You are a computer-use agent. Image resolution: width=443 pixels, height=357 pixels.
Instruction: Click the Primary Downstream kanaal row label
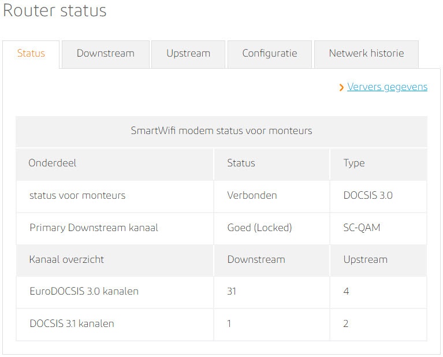point(94,228)
